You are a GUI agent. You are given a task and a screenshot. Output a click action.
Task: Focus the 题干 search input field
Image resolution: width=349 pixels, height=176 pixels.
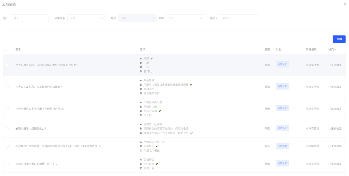pyautogui.click(x=30, y=18)
